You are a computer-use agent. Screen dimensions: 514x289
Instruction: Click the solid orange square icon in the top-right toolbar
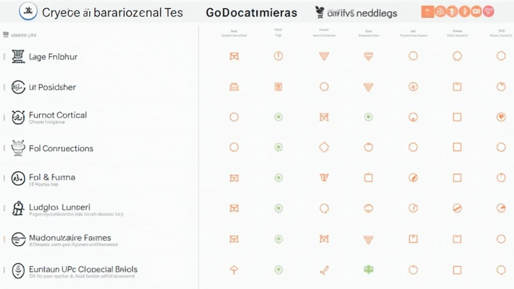(x=427, y=12)
